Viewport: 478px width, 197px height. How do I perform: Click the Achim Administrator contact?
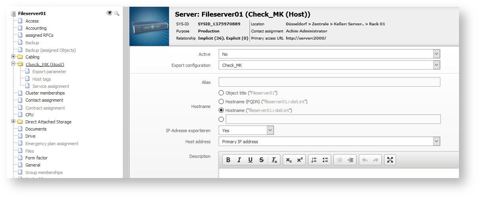pos(307,31)
